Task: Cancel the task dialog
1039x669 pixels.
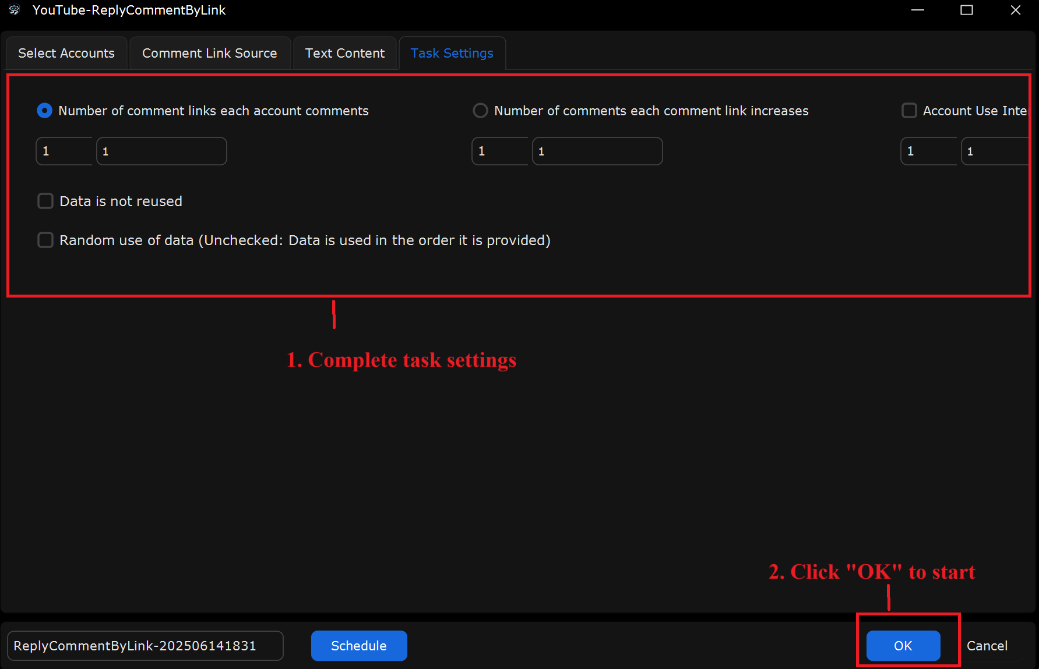Action: 987,646
